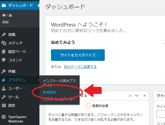Select ホーム submenu entry
Screen dimensions: 165x125
(x=7, y=15)
